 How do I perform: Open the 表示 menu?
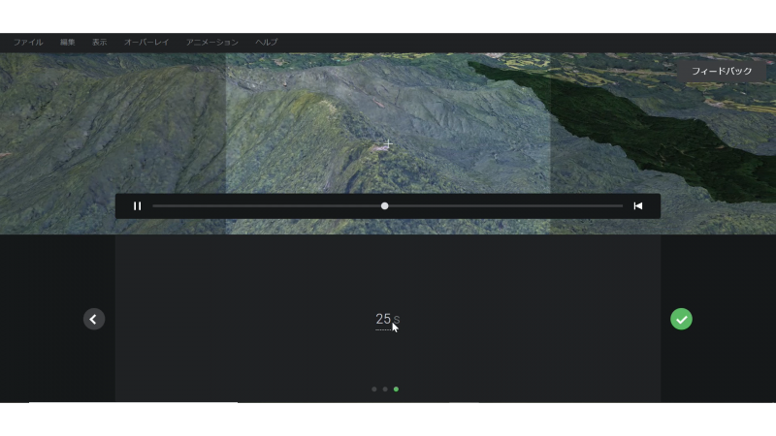pyautogui.click(x=99, y=43)
